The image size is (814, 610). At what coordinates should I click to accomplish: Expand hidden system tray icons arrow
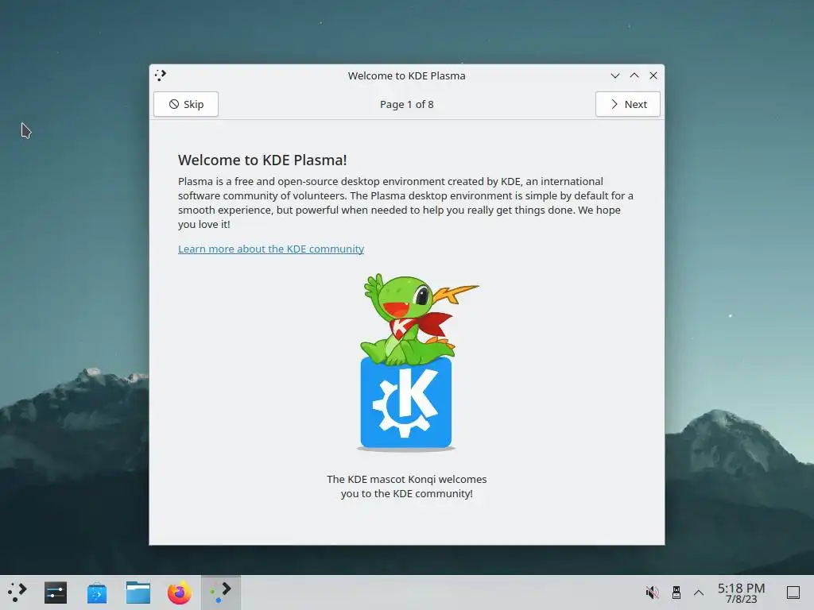699,593
